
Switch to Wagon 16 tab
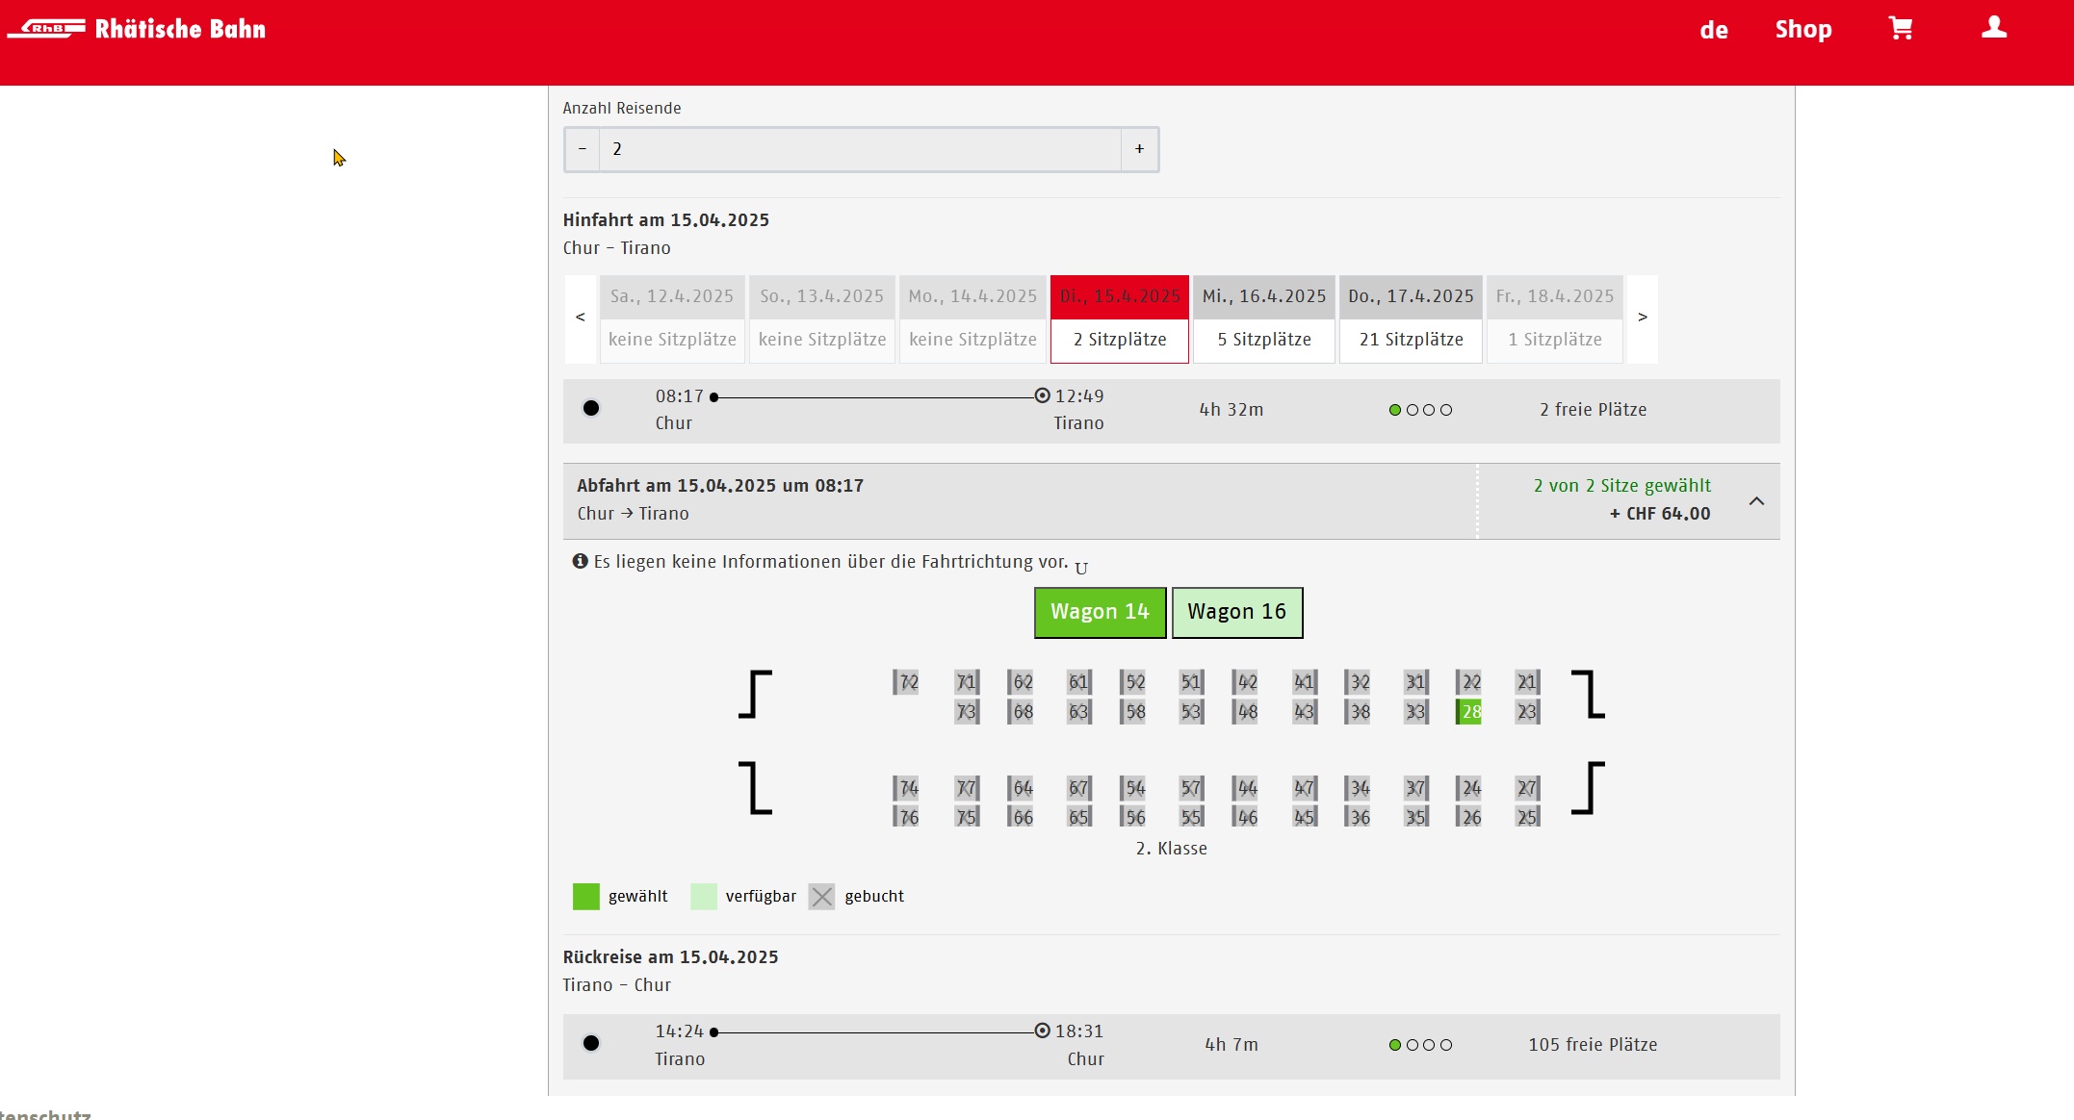[x=1236, y=612]
